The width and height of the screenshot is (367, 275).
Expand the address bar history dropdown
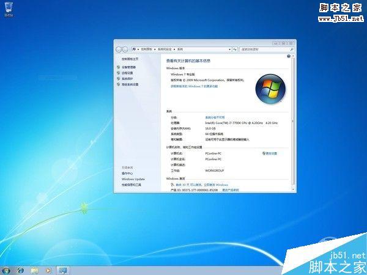[x=232, y=48]
